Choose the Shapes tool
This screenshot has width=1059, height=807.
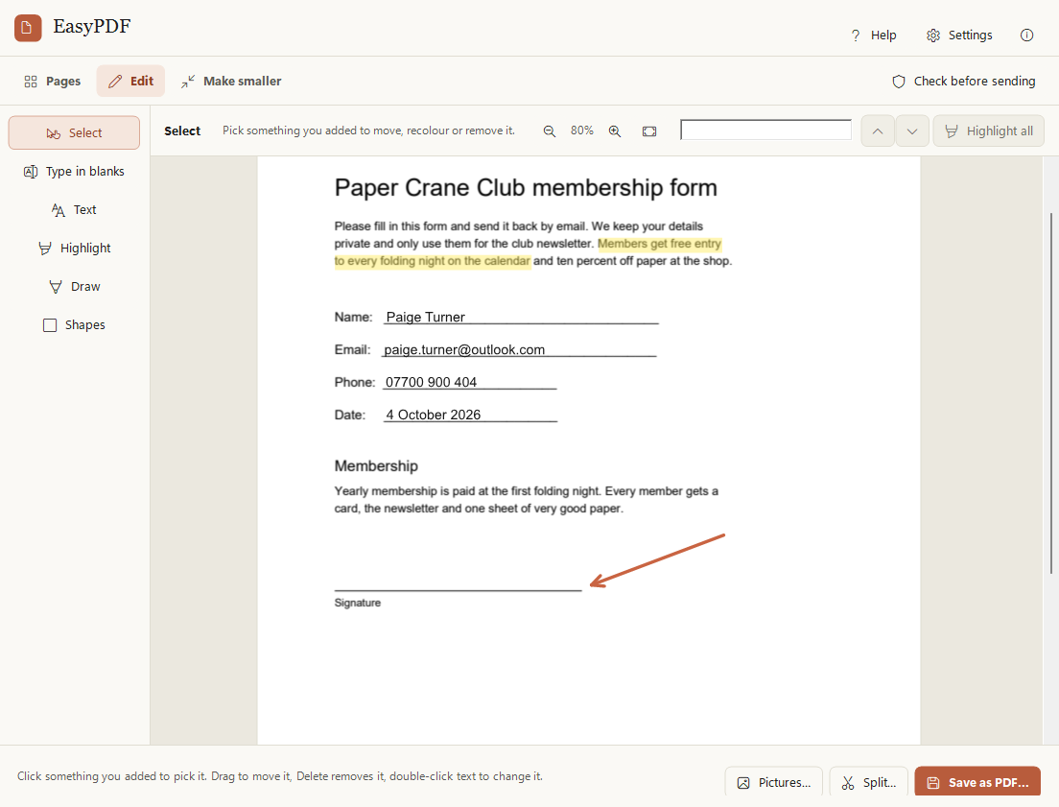click(74, 325)
